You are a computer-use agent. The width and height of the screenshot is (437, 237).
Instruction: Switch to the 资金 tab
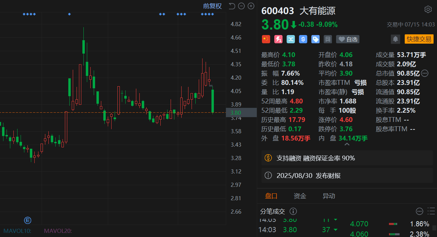[x=300, y=196]
